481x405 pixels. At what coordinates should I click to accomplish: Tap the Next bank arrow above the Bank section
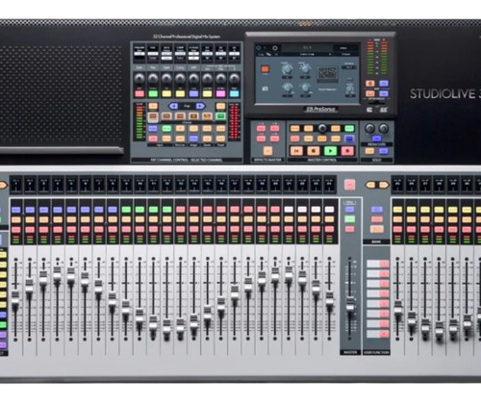click(384, 185)
